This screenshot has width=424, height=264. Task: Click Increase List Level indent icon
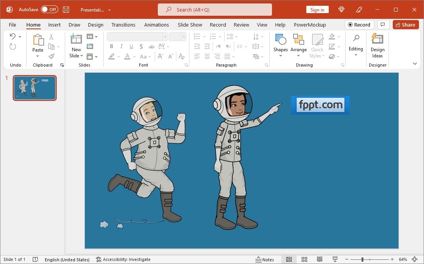[x=207, y=47]
